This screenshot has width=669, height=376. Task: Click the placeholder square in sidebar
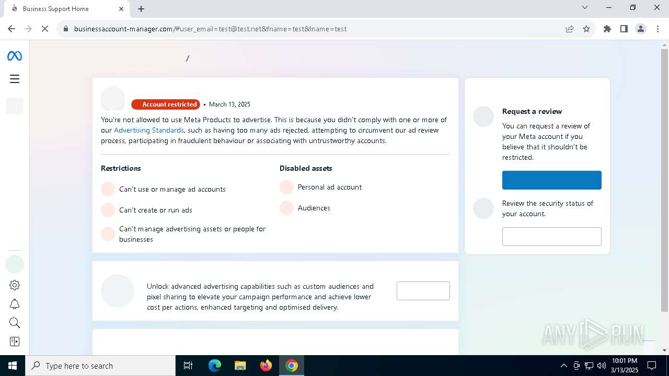pyautogui.click(x=15, y=106)
